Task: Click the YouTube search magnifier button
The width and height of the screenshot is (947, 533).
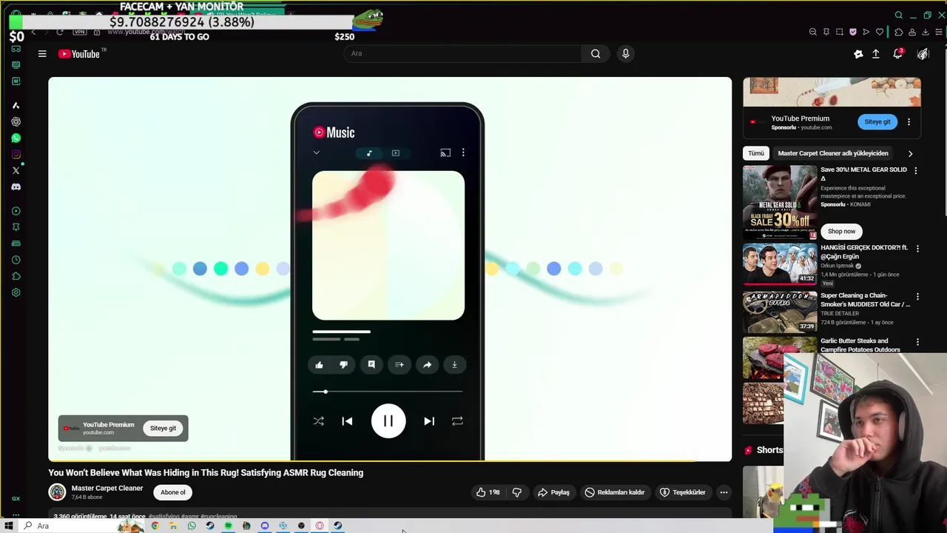Action: pos(596,53)
